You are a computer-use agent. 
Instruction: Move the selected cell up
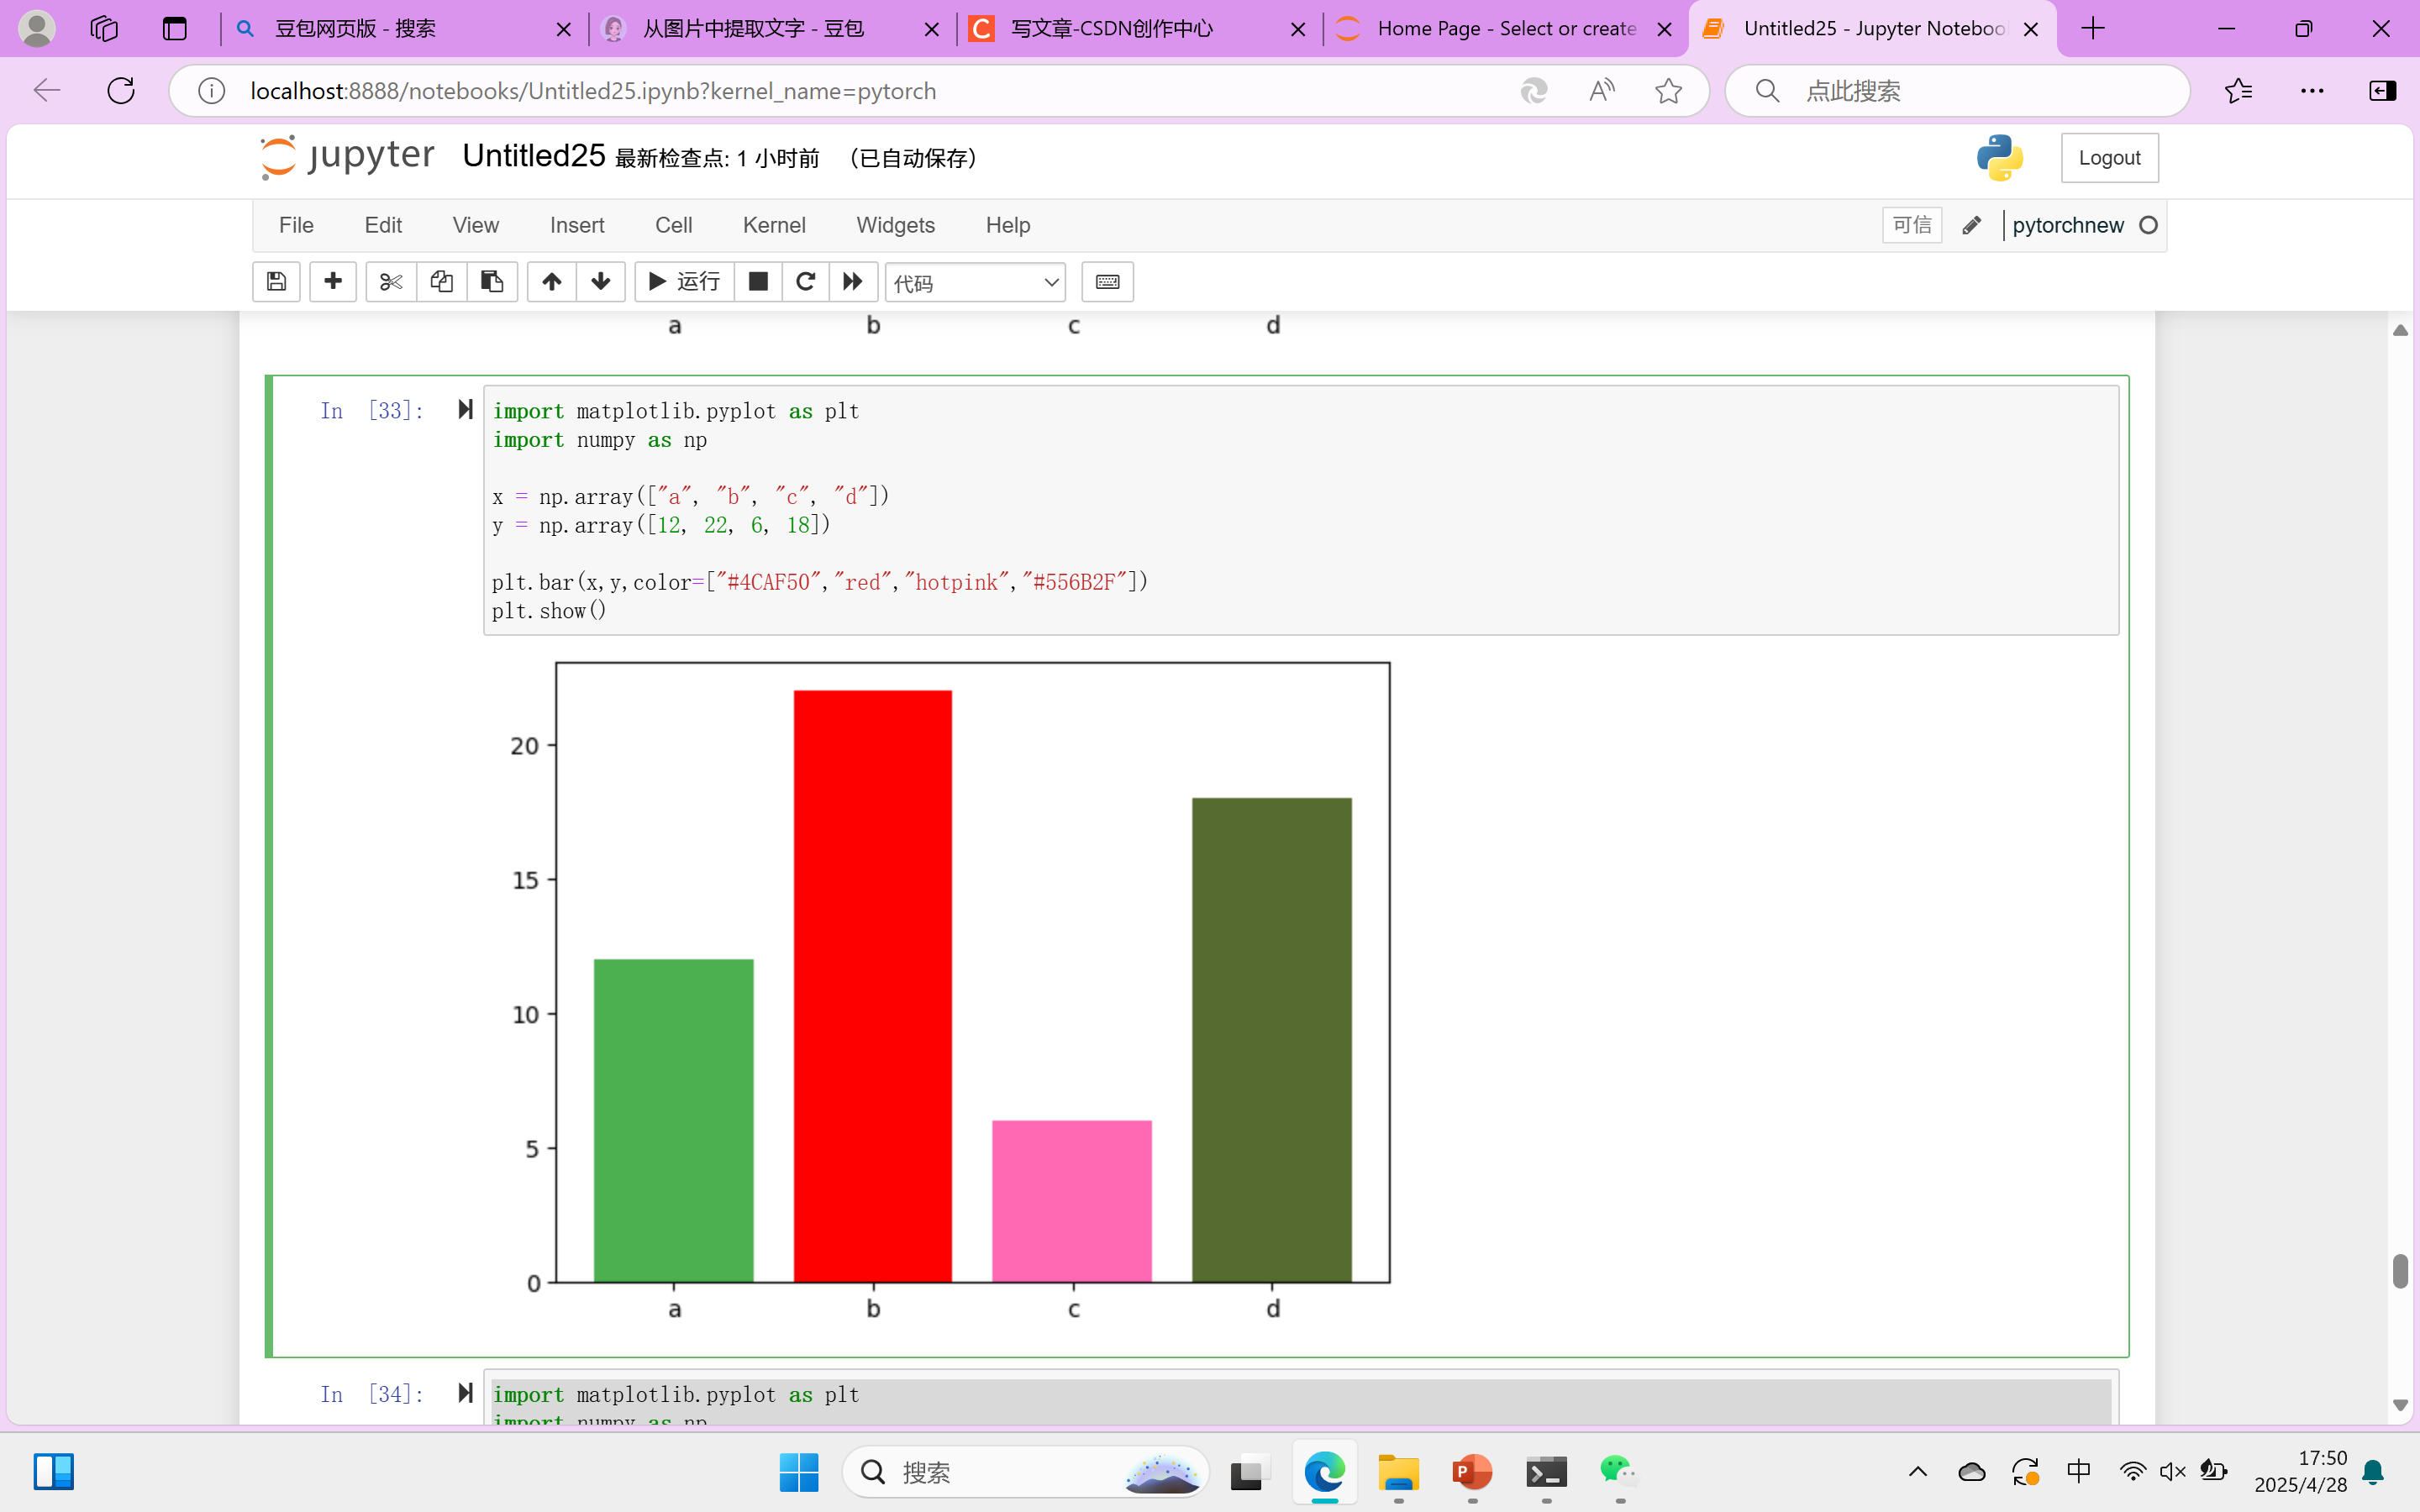pyautogui.click(x=551, y=282)
